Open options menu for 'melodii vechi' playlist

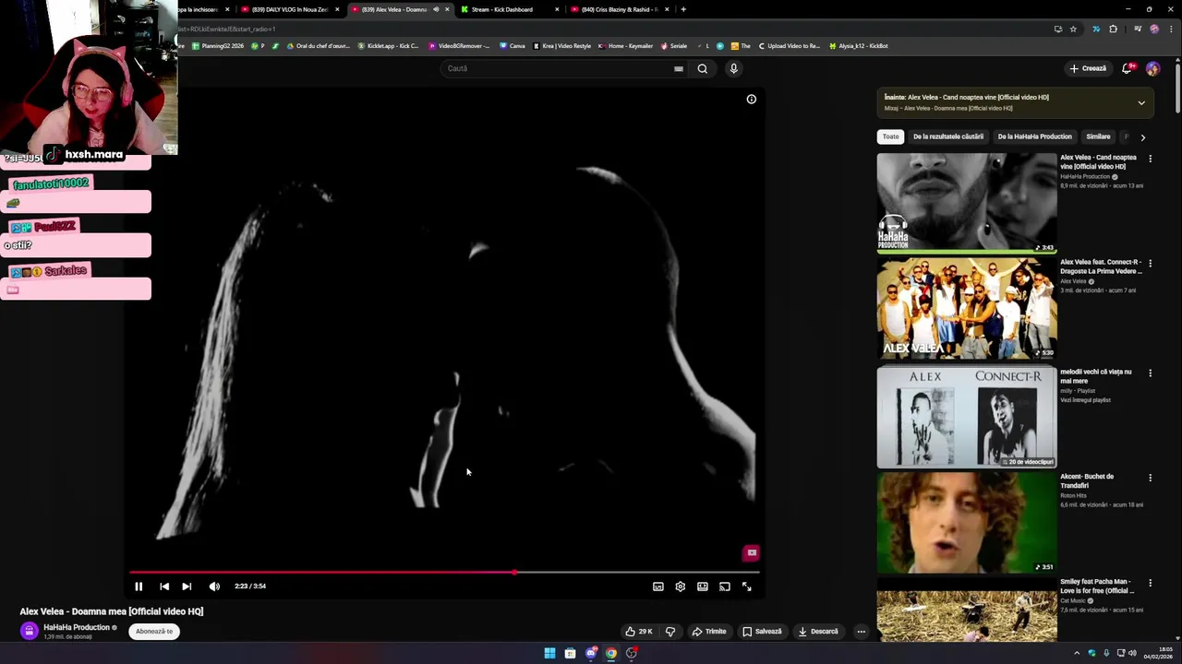[x=1150, y=373]
